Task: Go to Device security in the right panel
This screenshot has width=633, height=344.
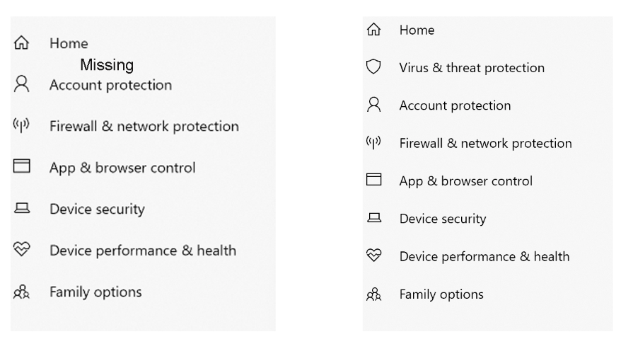Action: (x=443, y=219)
